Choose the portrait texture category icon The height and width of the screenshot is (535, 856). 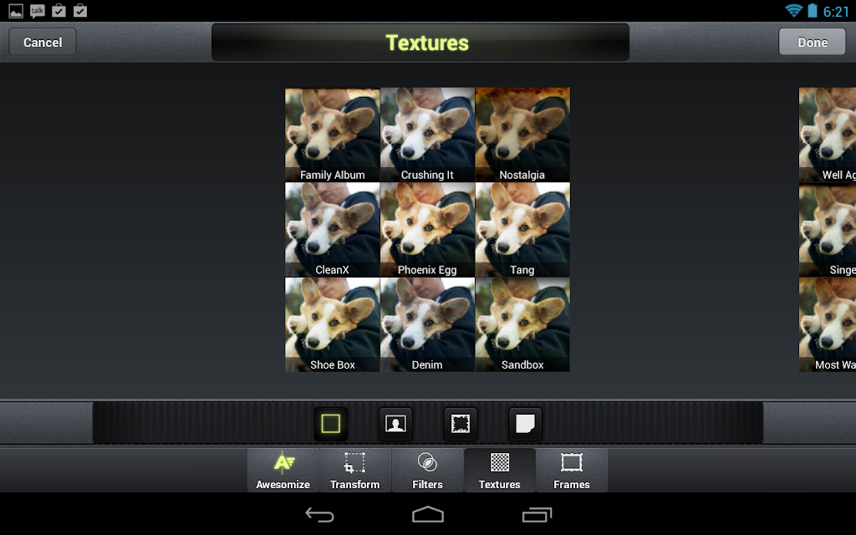[x=395, y=424]
